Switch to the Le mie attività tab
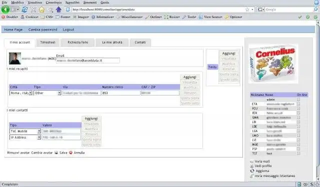Image resolution: width=320 pixels, height=187 pixels. (x=112, y=42)
